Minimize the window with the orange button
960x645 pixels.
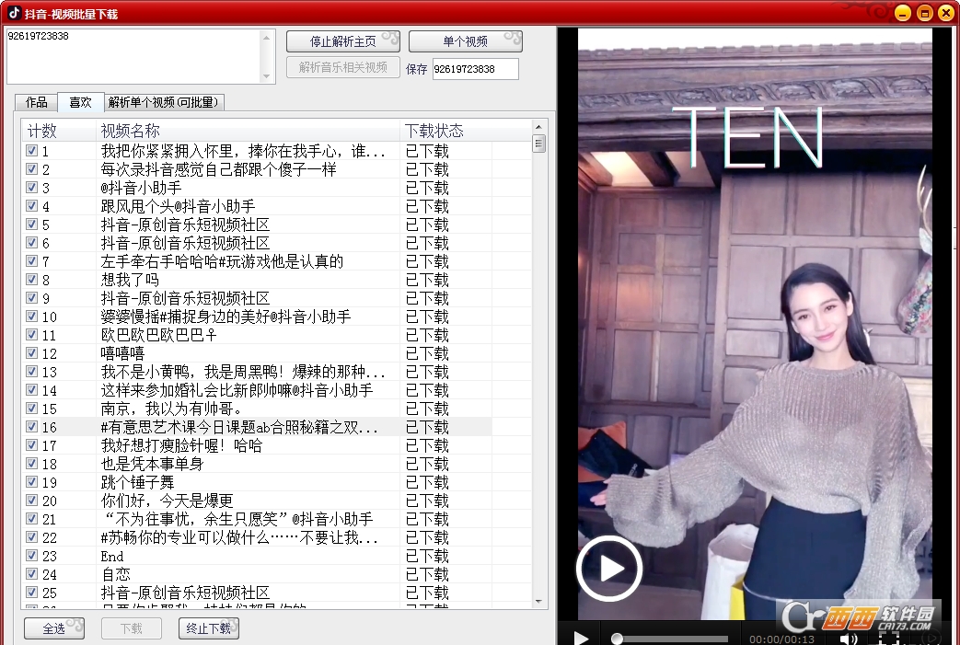click(x=902, y=13)
